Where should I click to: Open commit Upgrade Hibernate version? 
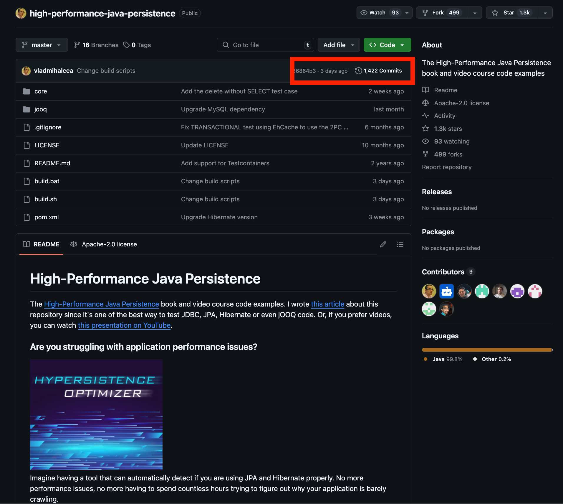pyautogui.click(x=219, y=217)
